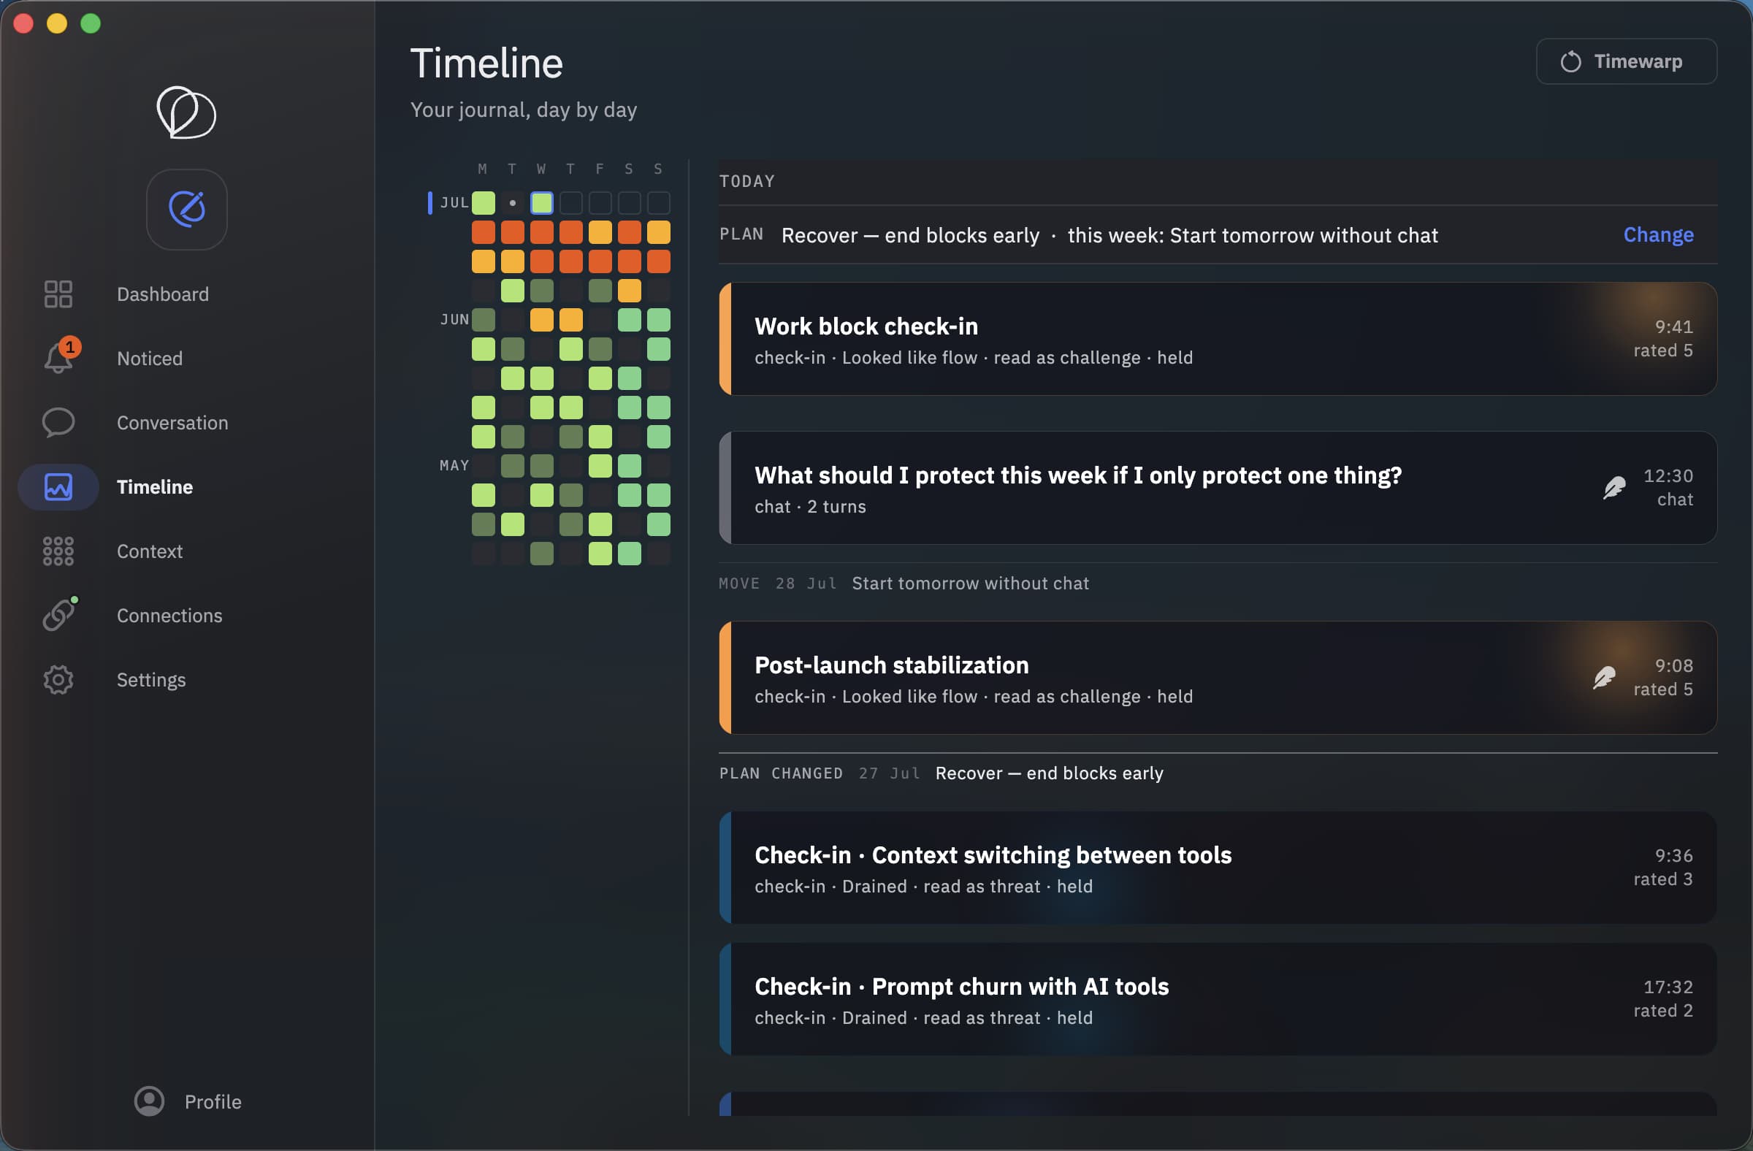The height and width of the screenshot is (1151, 1753).
Task: Open Dashboard from the sidebar
Action: pyautogui.click(x=163, y=294)
